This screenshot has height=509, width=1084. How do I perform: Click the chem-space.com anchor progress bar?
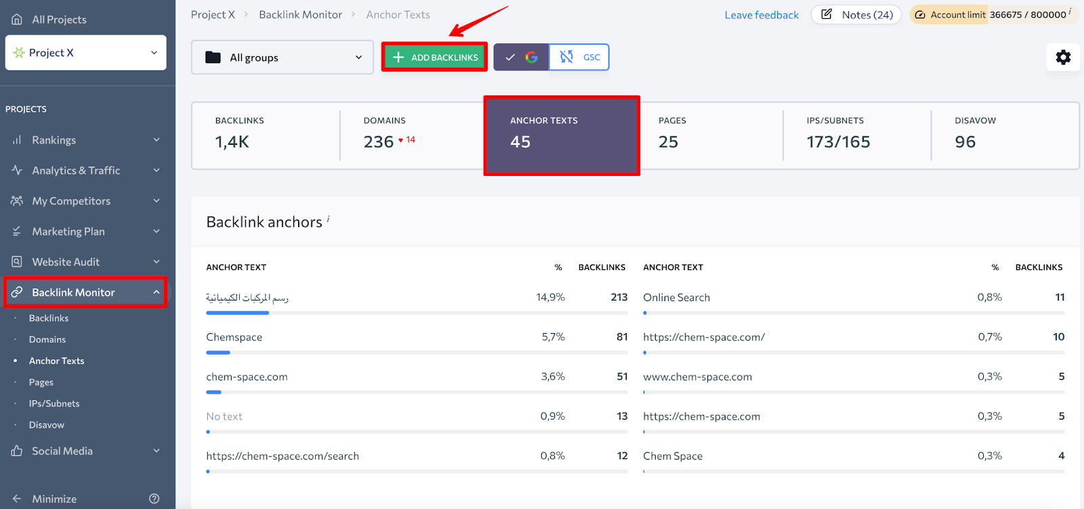(417, 392)
